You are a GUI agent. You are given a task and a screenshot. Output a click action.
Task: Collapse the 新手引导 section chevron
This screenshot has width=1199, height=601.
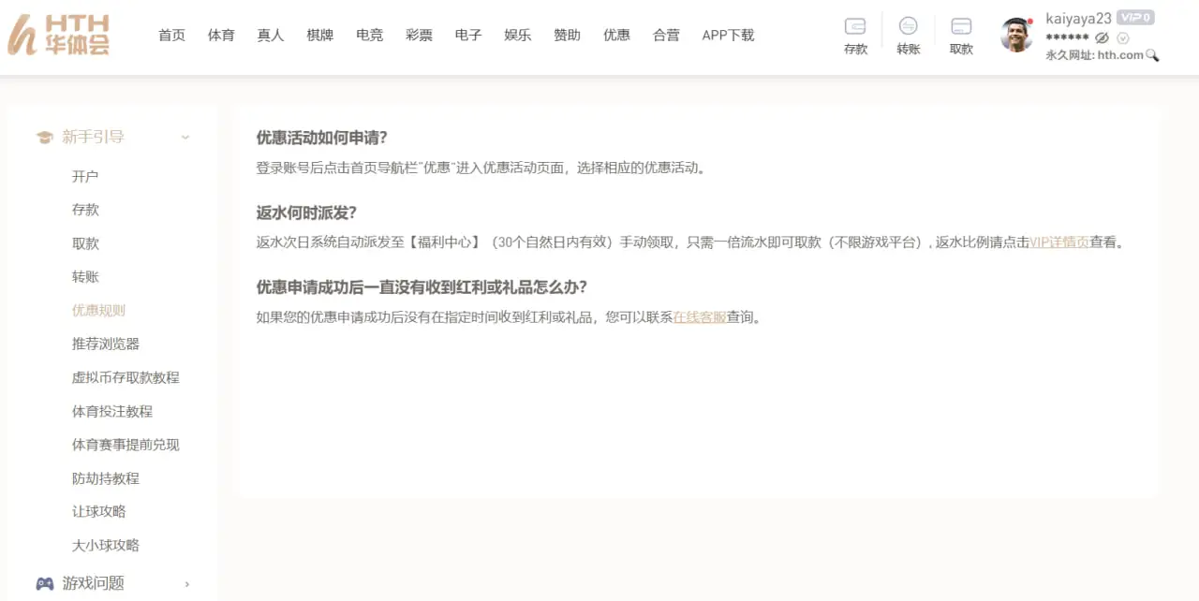[185, 138]
